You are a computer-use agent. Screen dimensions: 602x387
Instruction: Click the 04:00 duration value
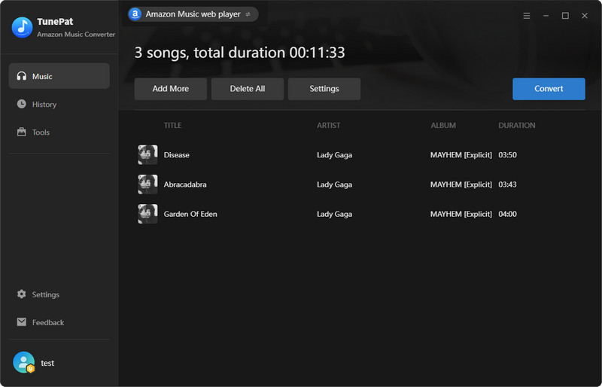coord(507,214)
